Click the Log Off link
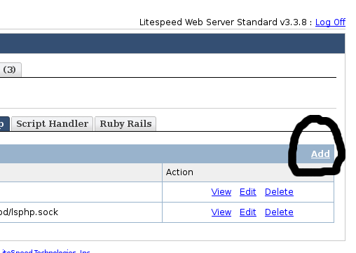Image resolution: width=356 pixels, height=253 pixels. (x=330, y=22)
